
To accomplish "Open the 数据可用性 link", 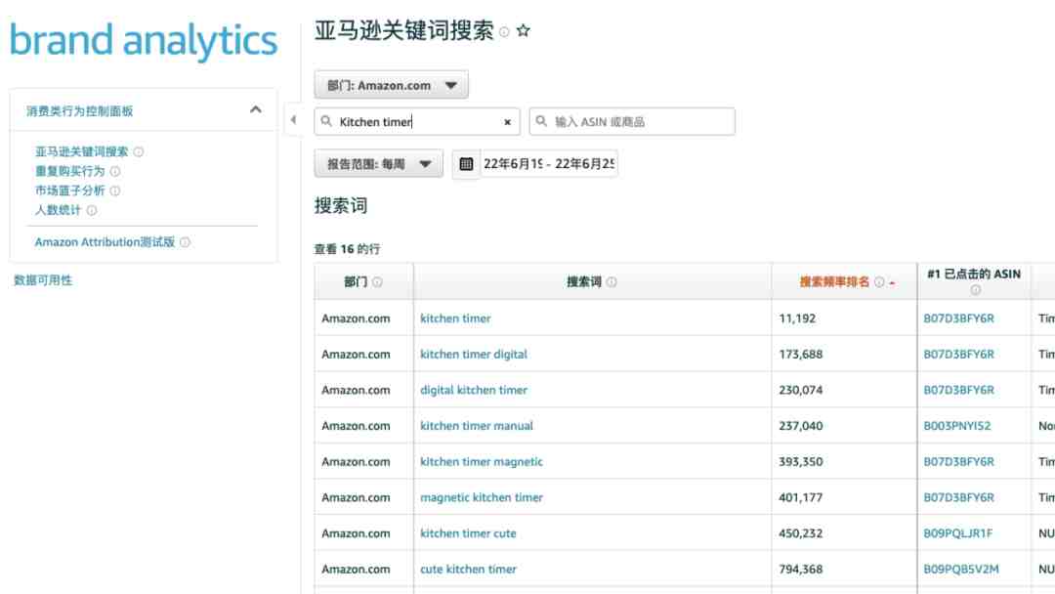I will point(43,280).
